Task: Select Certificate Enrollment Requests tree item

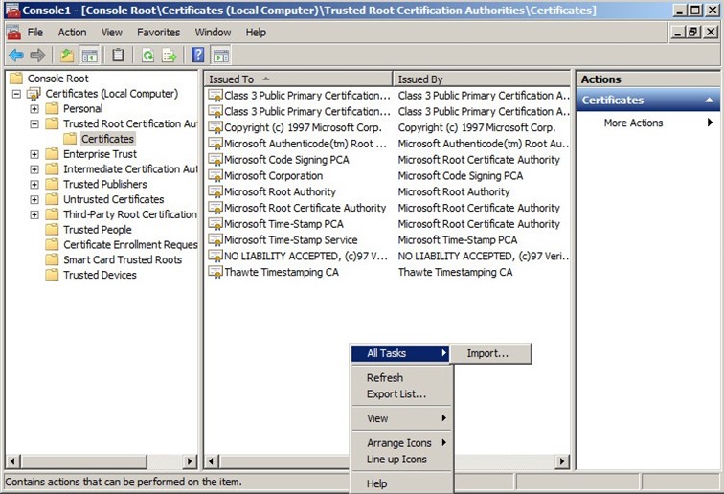Action: (x=130, y=245)
